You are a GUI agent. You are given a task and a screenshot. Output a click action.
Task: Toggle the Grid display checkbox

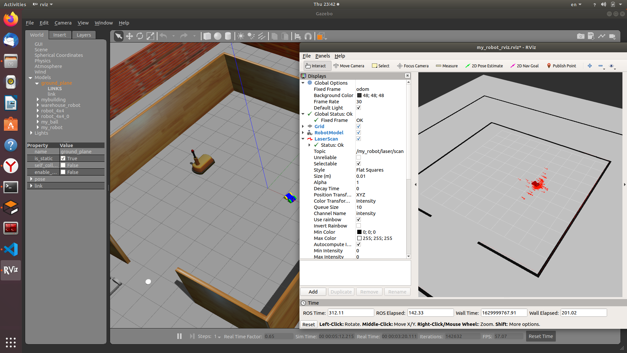click(359, 126)
